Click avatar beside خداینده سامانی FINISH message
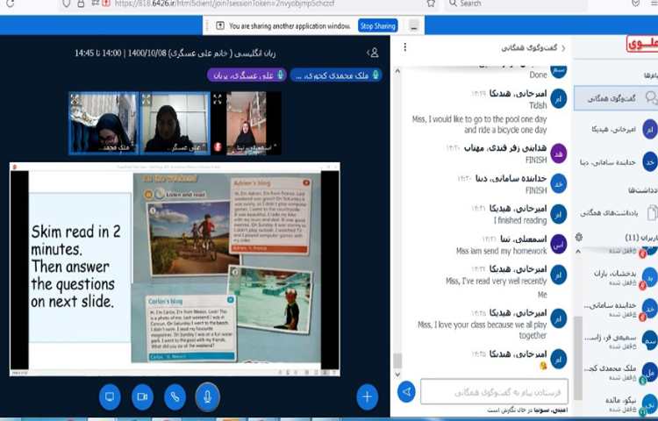The image size is (658, 421). [559, 183]
